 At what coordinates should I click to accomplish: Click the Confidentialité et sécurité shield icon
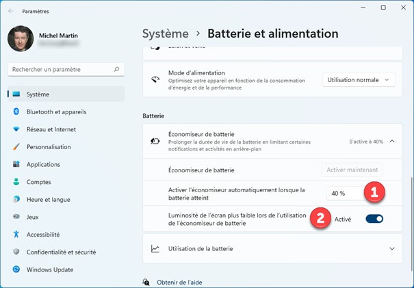click(16, 252)
